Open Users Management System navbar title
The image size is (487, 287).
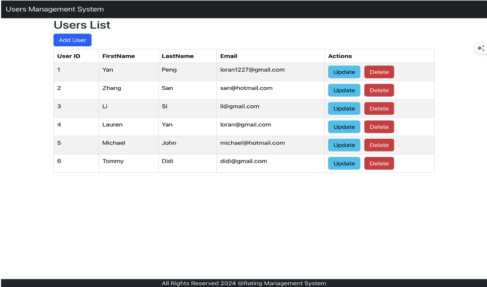(x=55, y=9)
